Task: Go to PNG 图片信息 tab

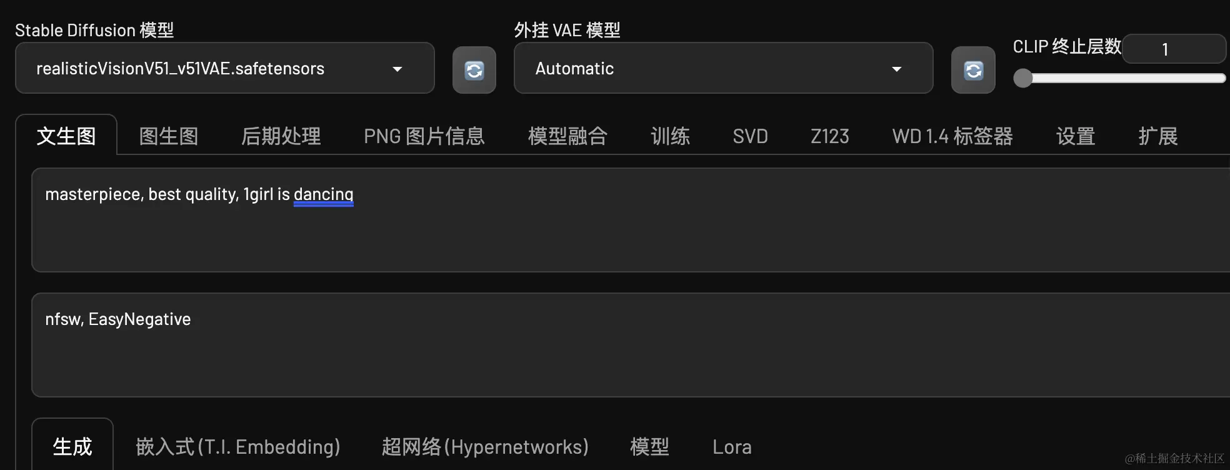Action: pos(424,136)
